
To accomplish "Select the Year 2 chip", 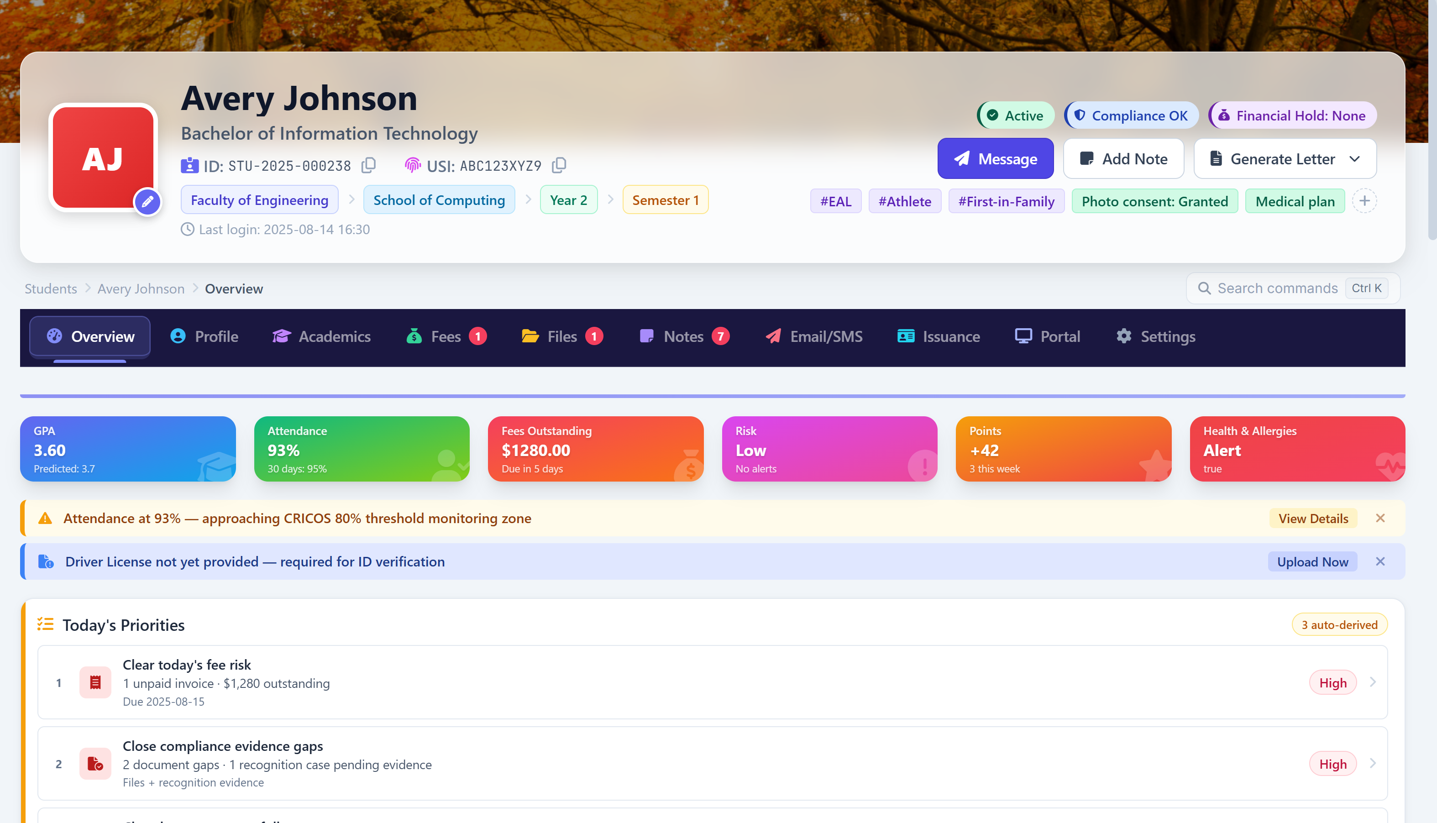I will 568,200.
